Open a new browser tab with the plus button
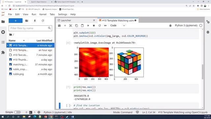The width and height of the screenshot is (211, 119). (x=82, y=2)
